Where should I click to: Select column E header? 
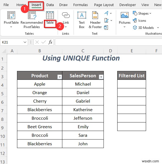click(132, 51)
